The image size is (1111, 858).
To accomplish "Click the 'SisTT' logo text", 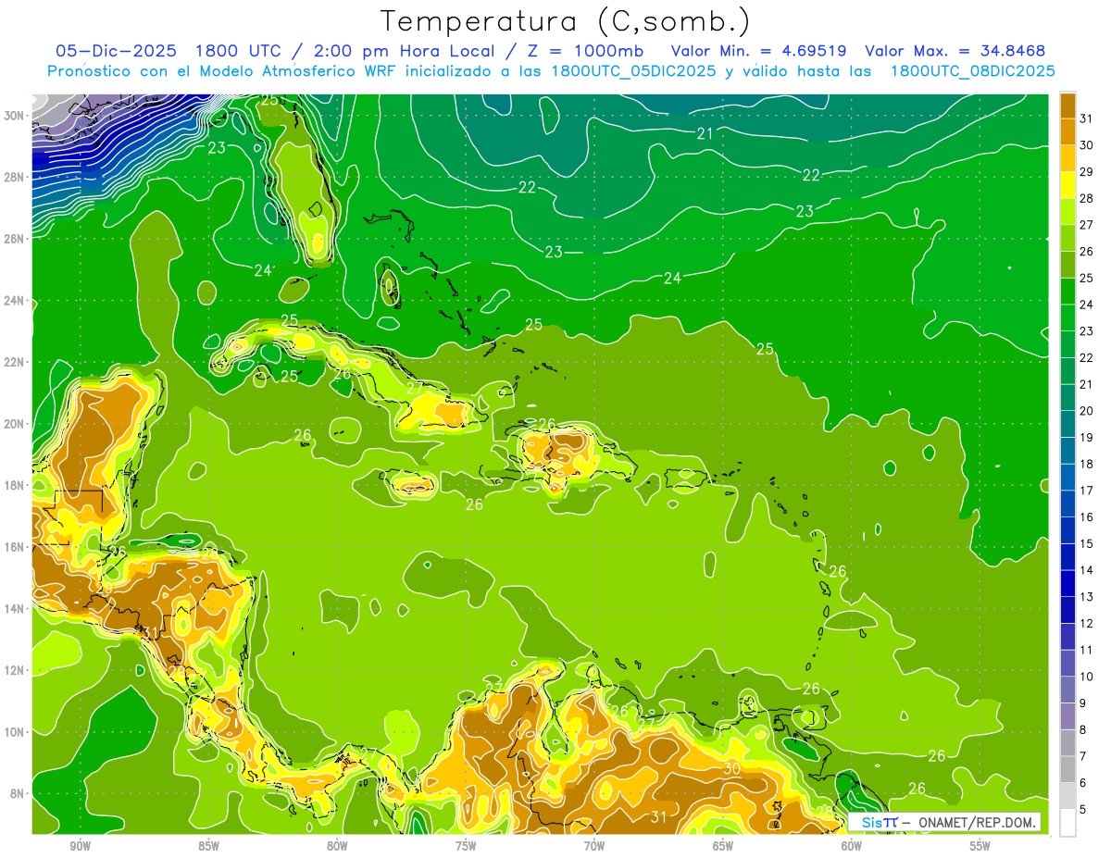I will [x=879, y=822].
